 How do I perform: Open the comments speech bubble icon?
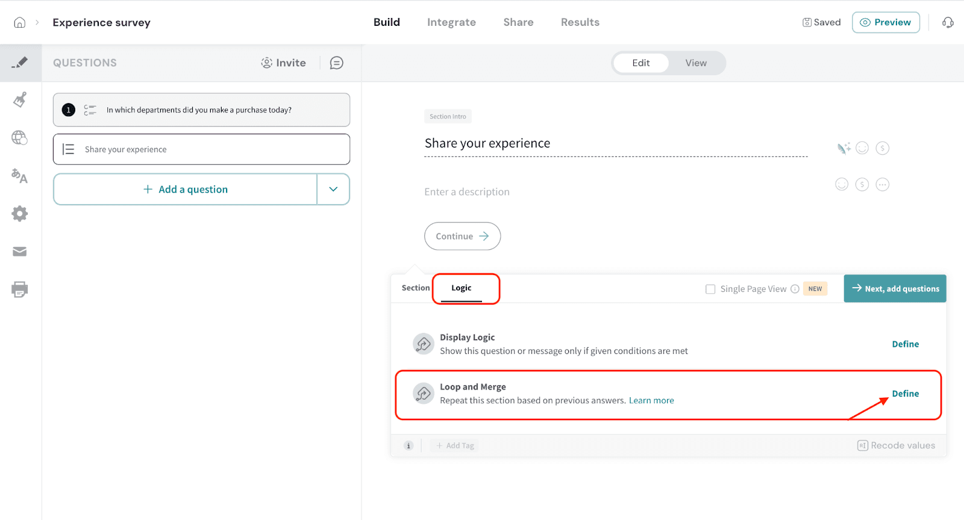pos(336,63)
